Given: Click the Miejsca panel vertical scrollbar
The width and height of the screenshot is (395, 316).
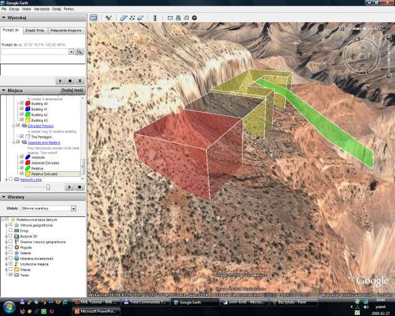Looking at the screenshot, I should (x=82, y=166).
